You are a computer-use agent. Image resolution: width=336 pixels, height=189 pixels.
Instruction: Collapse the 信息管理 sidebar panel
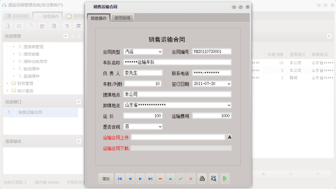pos(65,36)
